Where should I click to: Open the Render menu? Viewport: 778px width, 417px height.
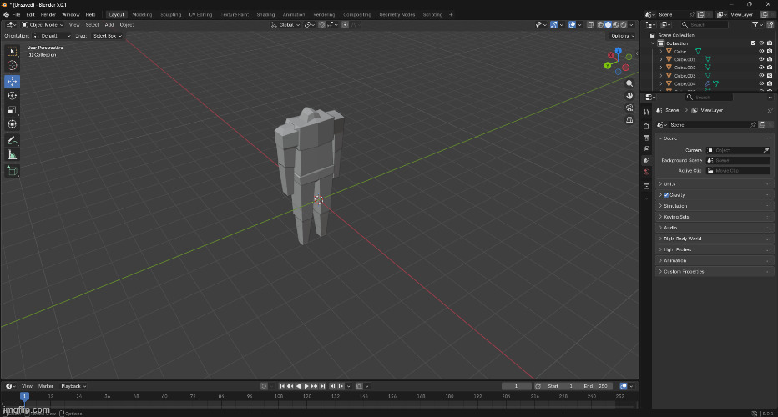click(x=48, y=14)
